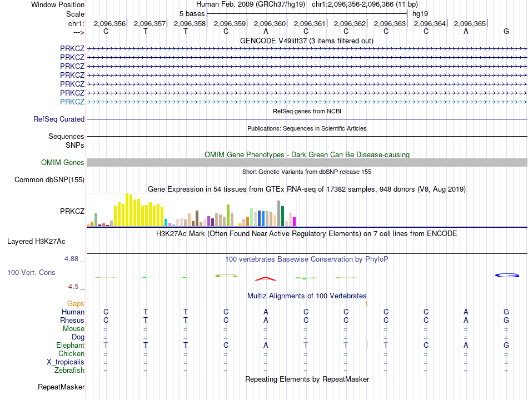Open GENCODE V49lift37 track title
This screenshot has height=400, width=528.
(x=307, y=41)
